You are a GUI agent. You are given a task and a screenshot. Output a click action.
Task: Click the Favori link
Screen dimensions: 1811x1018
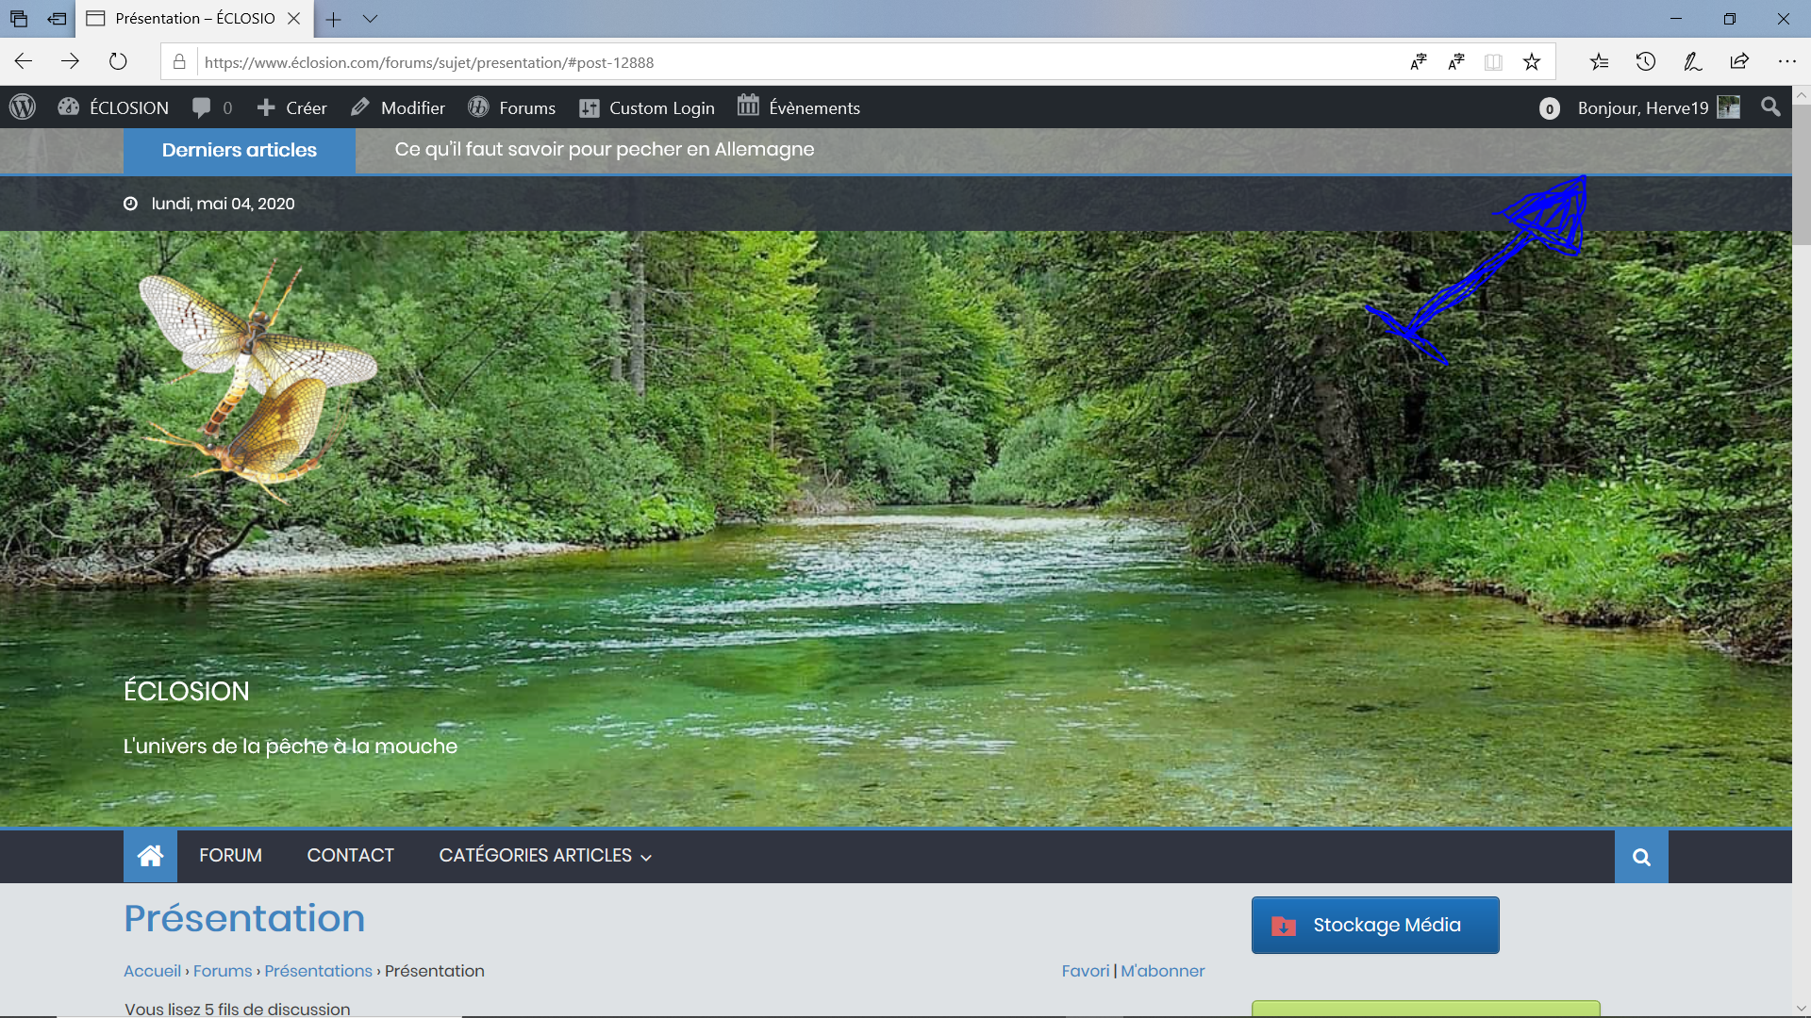[1086, 971]
